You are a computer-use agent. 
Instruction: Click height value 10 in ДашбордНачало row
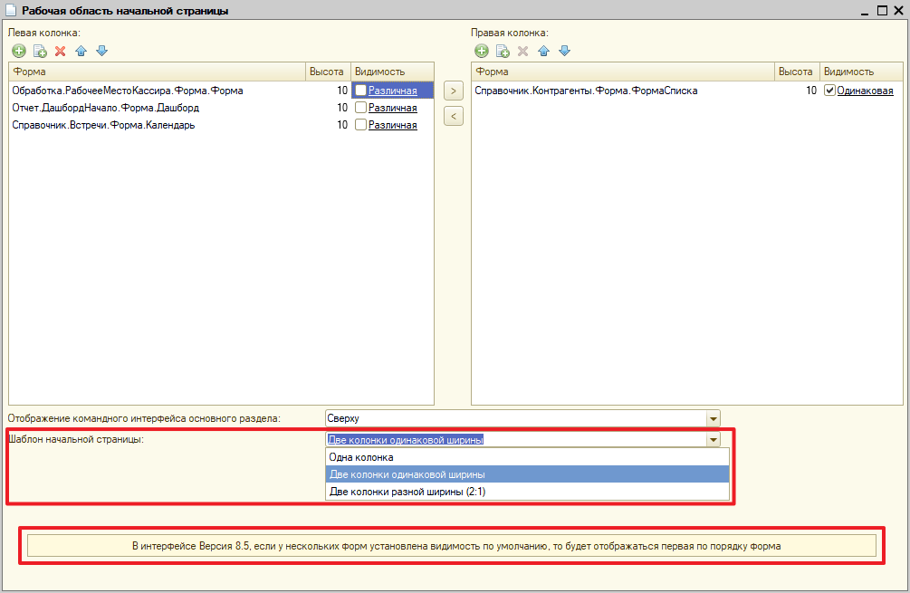pos(342,108)
